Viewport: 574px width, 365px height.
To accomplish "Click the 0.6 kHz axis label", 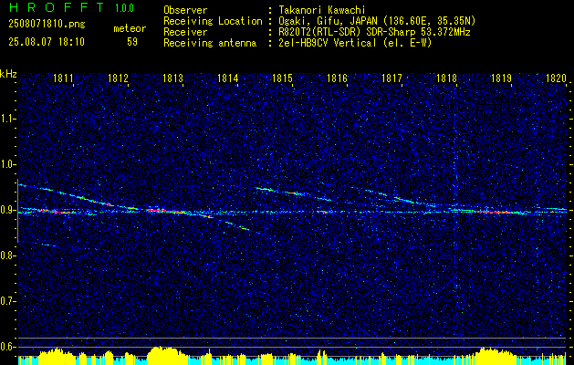I will tap(7, 347).
